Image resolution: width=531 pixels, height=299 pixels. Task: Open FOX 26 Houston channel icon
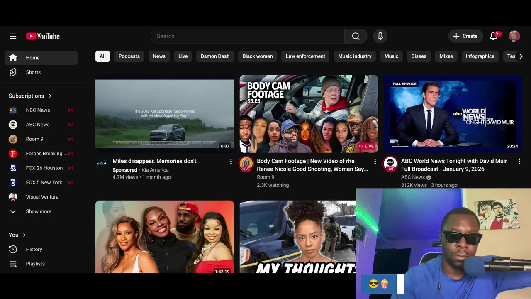[x=13, y=168]
